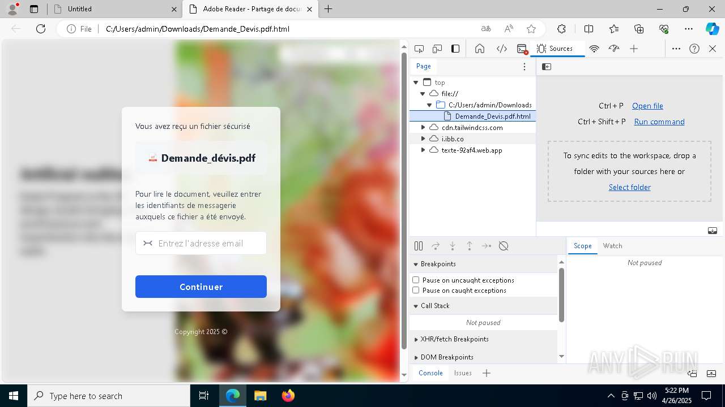Click the taskbar search box
The height and width of the screenshot is (407, 725).
coord(109,396)
